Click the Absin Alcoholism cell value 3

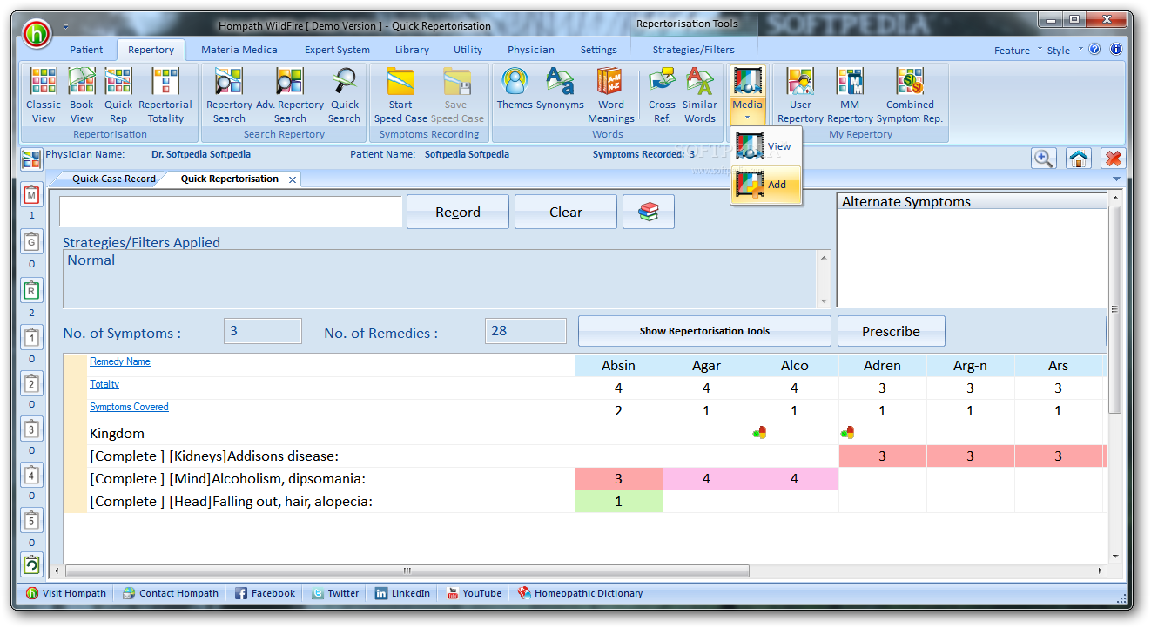pos(619,479)
